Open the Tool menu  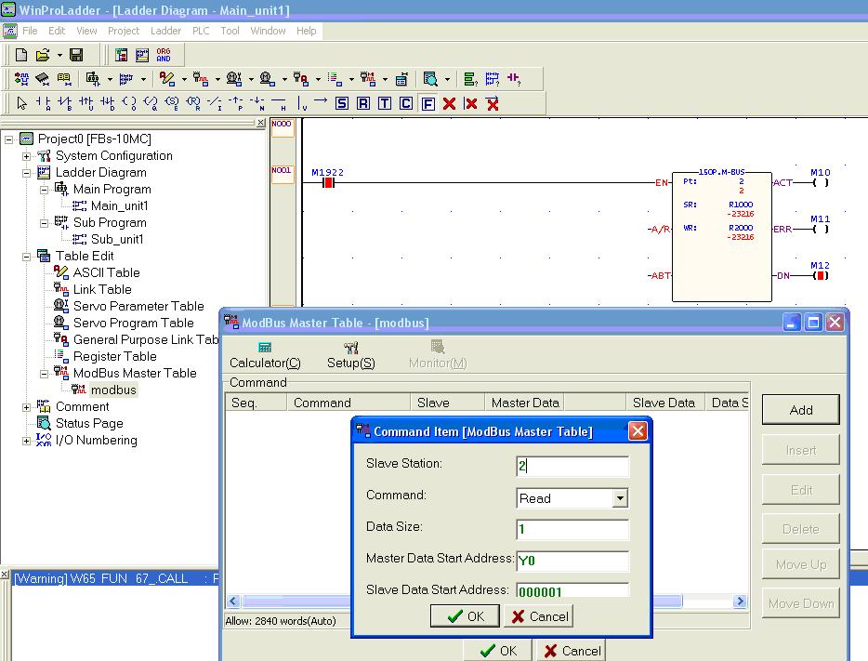click(230, 31)
